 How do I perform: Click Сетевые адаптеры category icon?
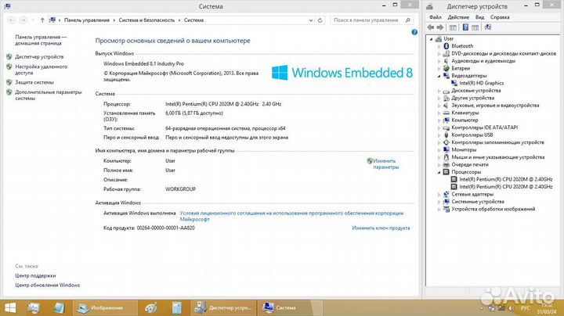pos(446,194)
